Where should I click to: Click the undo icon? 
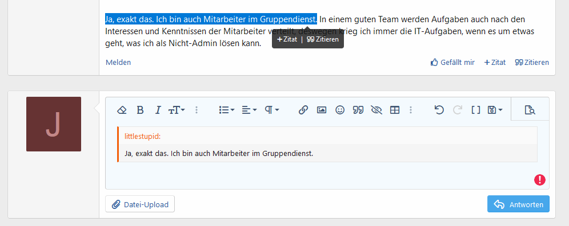(x=439, y=110)
